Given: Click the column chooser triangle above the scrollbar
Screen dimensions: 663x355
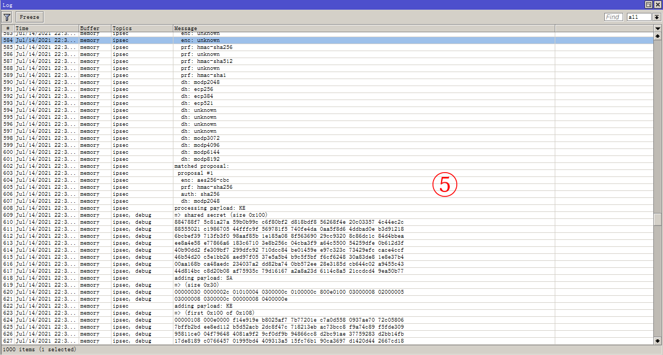Looking at the screenshot, I should pyautogui.click(x=658, y=28).
